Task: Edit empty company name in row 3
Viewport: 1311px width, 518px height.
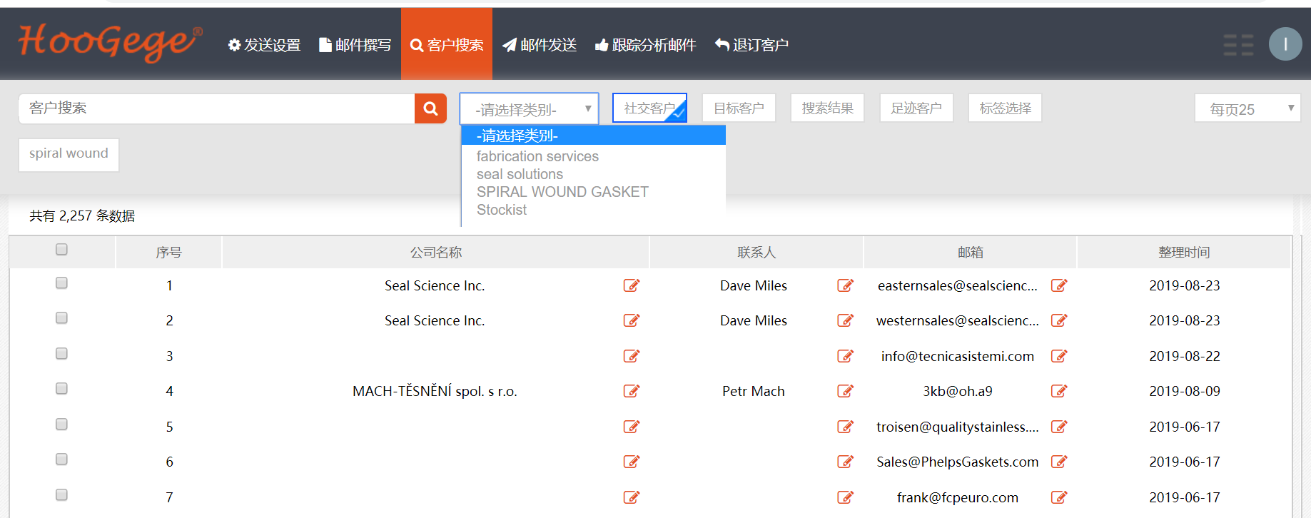Action: [632, 356]
